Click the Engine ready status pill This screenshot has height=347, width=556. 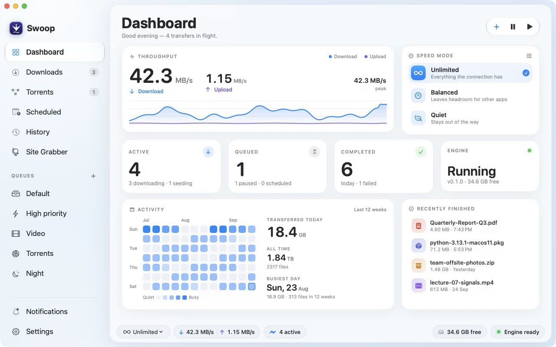(x=518, y=332)
